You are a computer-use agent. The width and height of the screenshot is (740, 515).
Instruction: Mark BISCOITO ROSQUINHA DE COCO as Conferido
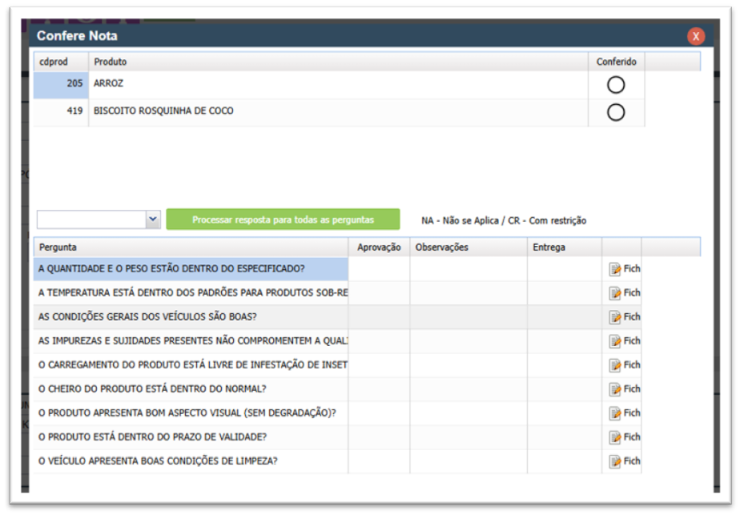[616, 112]
